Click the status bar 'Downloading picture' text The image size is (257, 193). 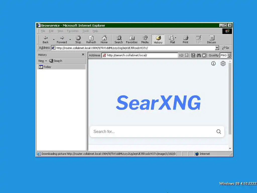(108, 154)
